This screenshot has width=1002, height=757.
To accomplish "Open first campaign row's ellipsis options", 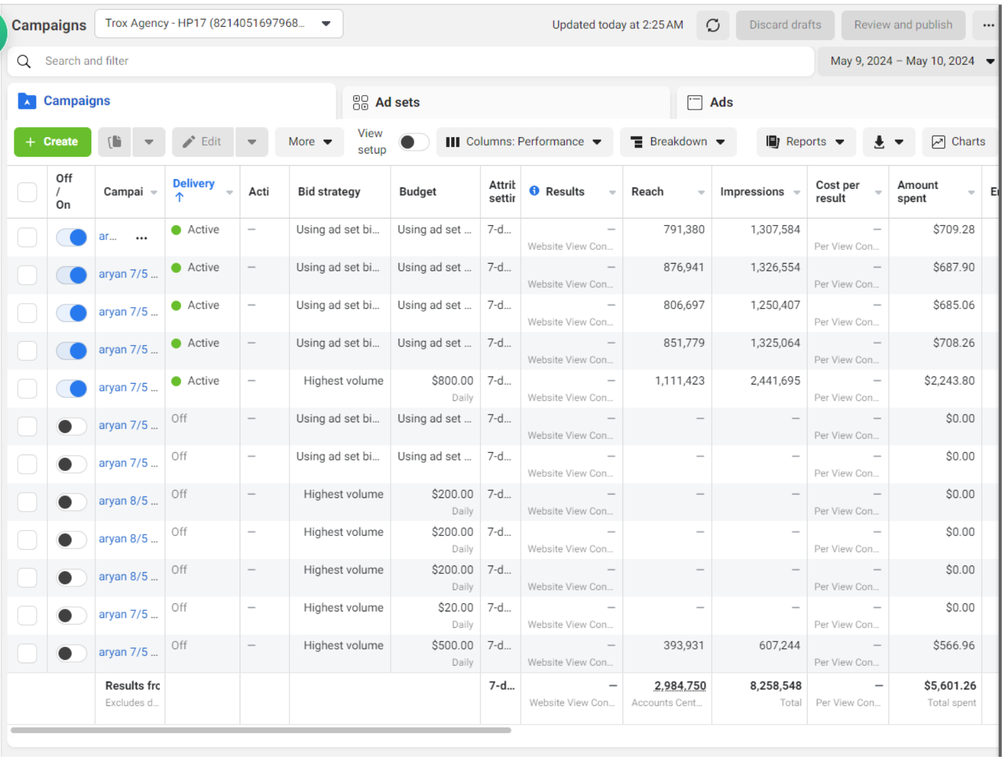I will coord(141,238).
